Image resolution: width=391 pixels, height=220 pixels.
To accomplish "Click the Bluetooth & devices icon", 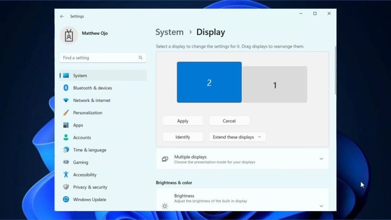I will click(x=66, y=88).
